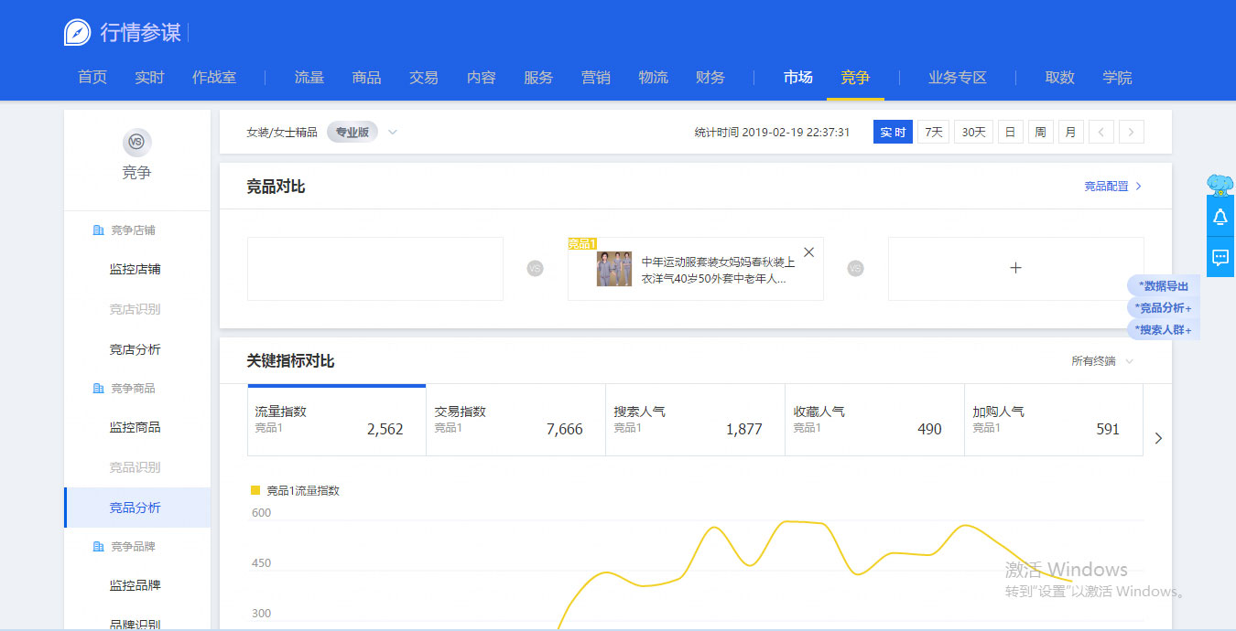Click the *数据导出 button
The image size is (1236, 631).
click(x=1163, y=286)
